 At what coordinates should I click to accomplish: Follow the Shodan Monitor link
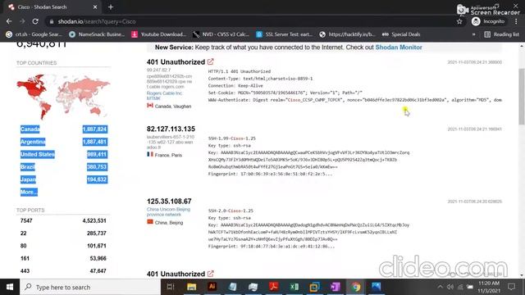pos(399,48)
